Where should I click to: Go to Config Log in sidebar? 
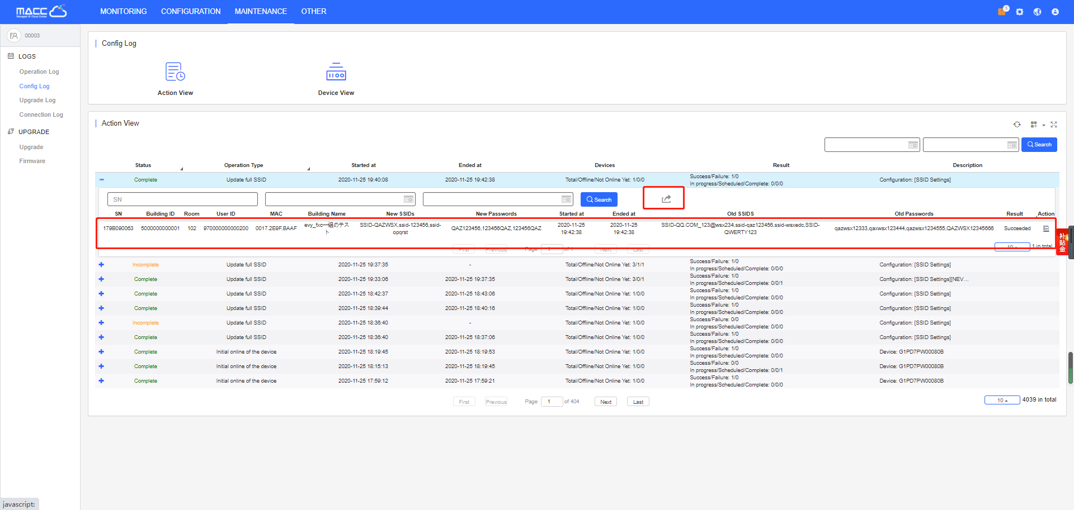(x=34, y=86)
